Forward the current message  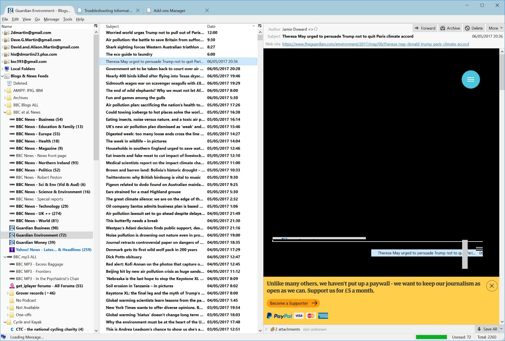[425, 28]
